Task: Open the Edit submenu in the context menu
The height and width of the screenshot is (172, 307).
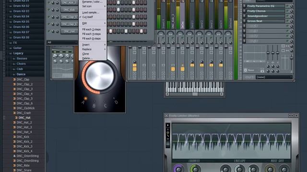Action: click(x=93, y=23)
